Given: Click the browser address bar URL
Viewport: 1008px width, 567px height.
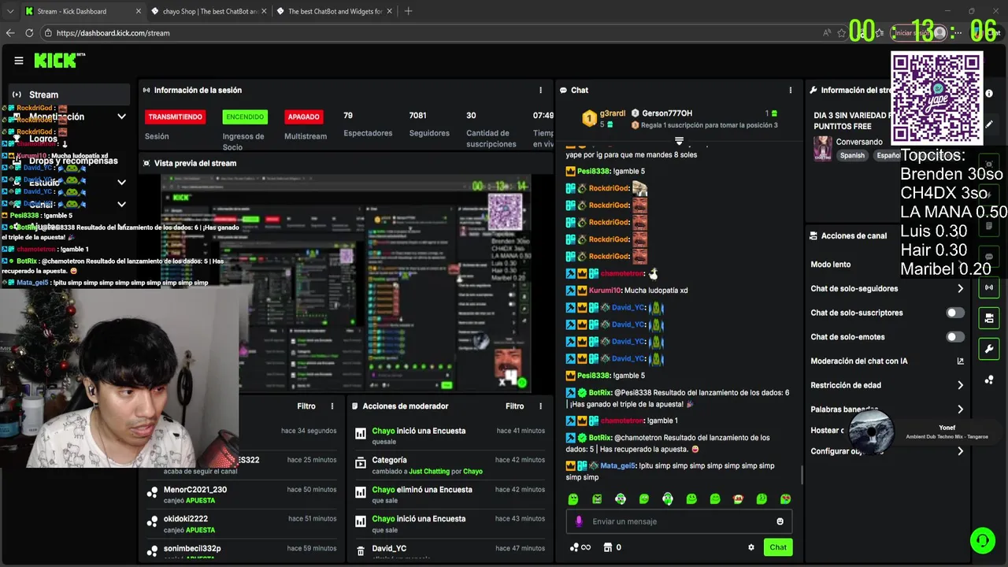Looking at the screenshot, I should [113, 33].
